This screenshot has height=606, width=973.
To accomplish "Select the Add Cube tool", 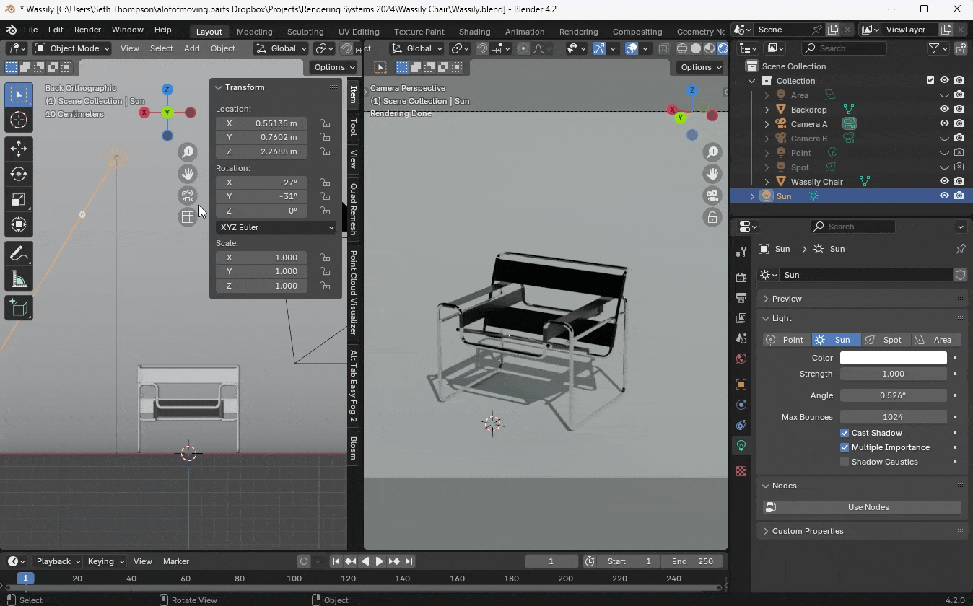I will click(19, 309).
